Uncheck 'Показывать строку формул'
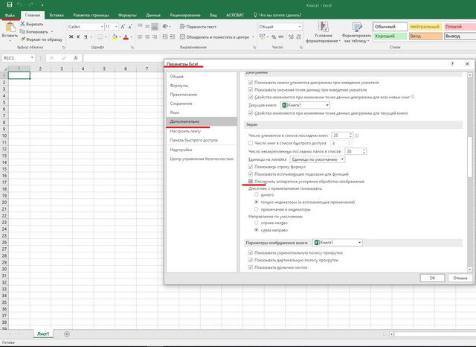The image size is (476, 347). (251, 167)
